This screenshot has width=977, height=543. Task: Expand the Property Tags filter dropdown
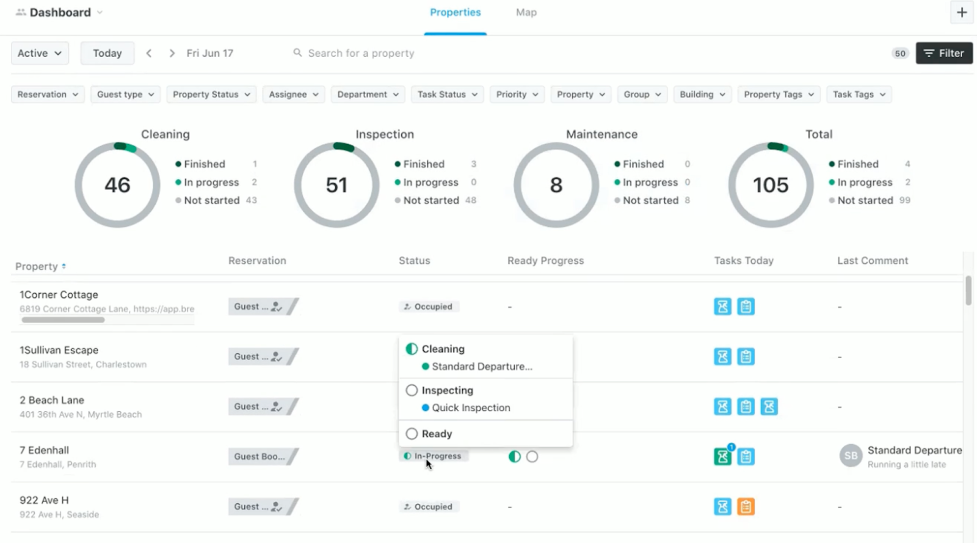click(779, 95)
